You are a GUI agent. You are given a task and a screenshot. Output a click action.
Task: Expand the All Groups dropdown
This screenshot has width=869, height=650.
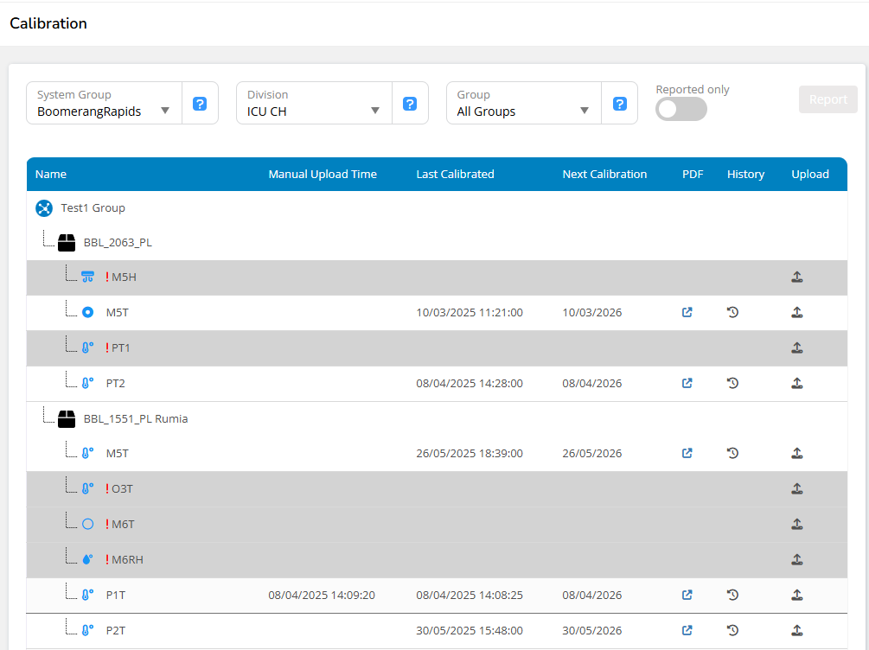[523, 104]
